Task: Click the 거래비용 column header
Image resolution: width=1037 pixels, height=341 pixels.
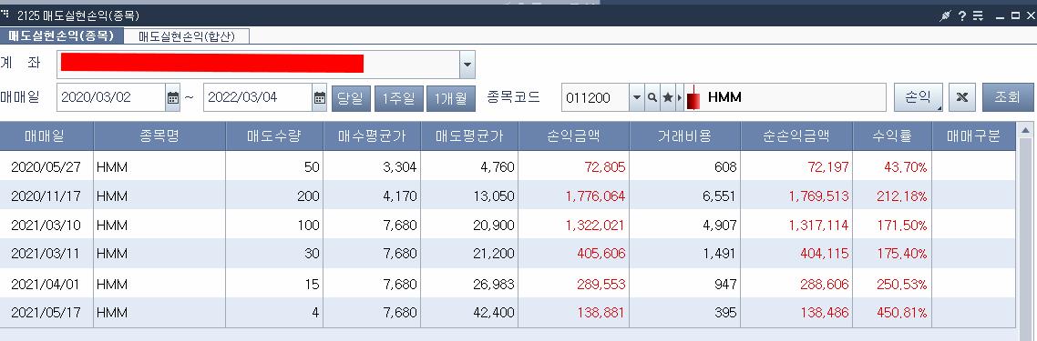Action: [x=684, y=136]
